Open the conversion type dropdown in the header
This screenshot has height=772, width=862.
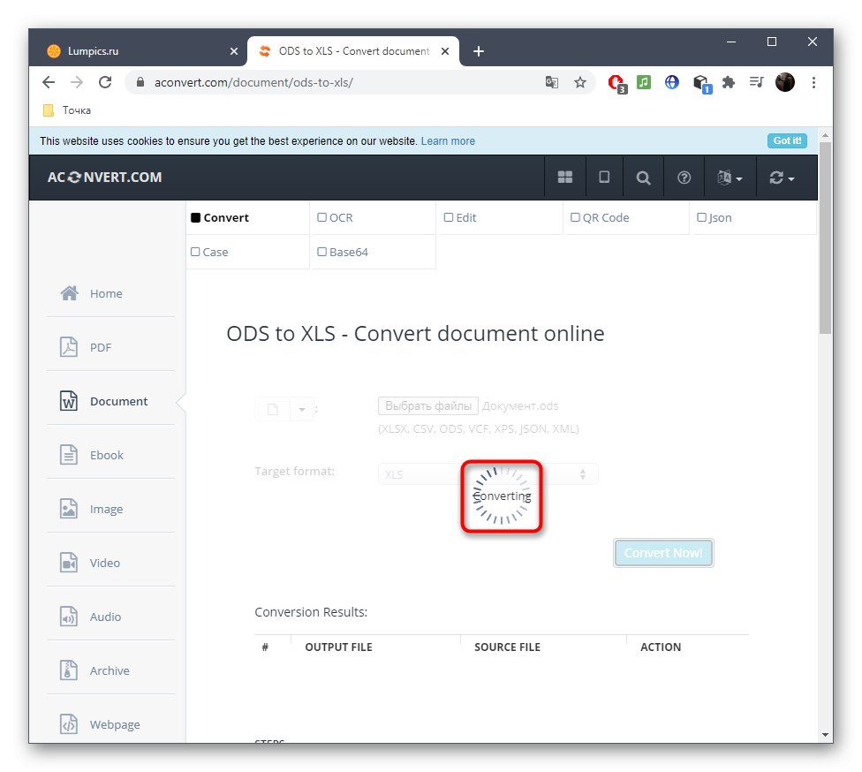pos(781,177)
